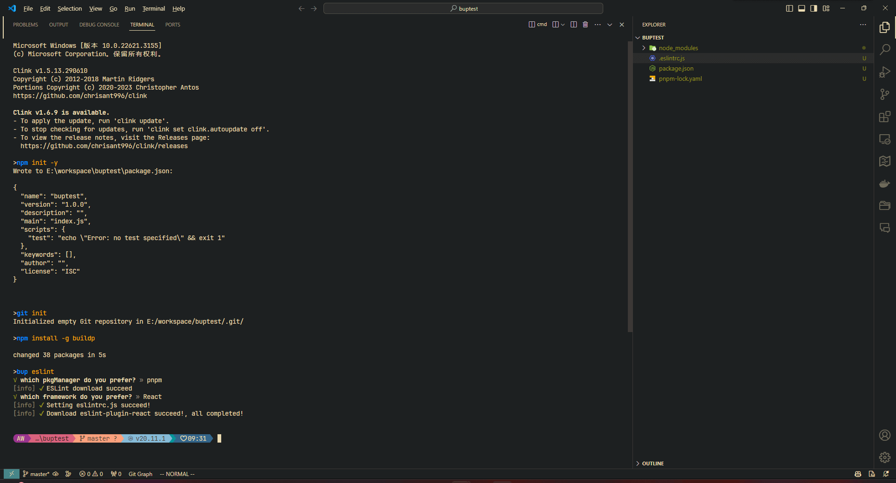896x483 pixels.
Task: Switch to the OUTPUT tab
Action: [59, 25]
